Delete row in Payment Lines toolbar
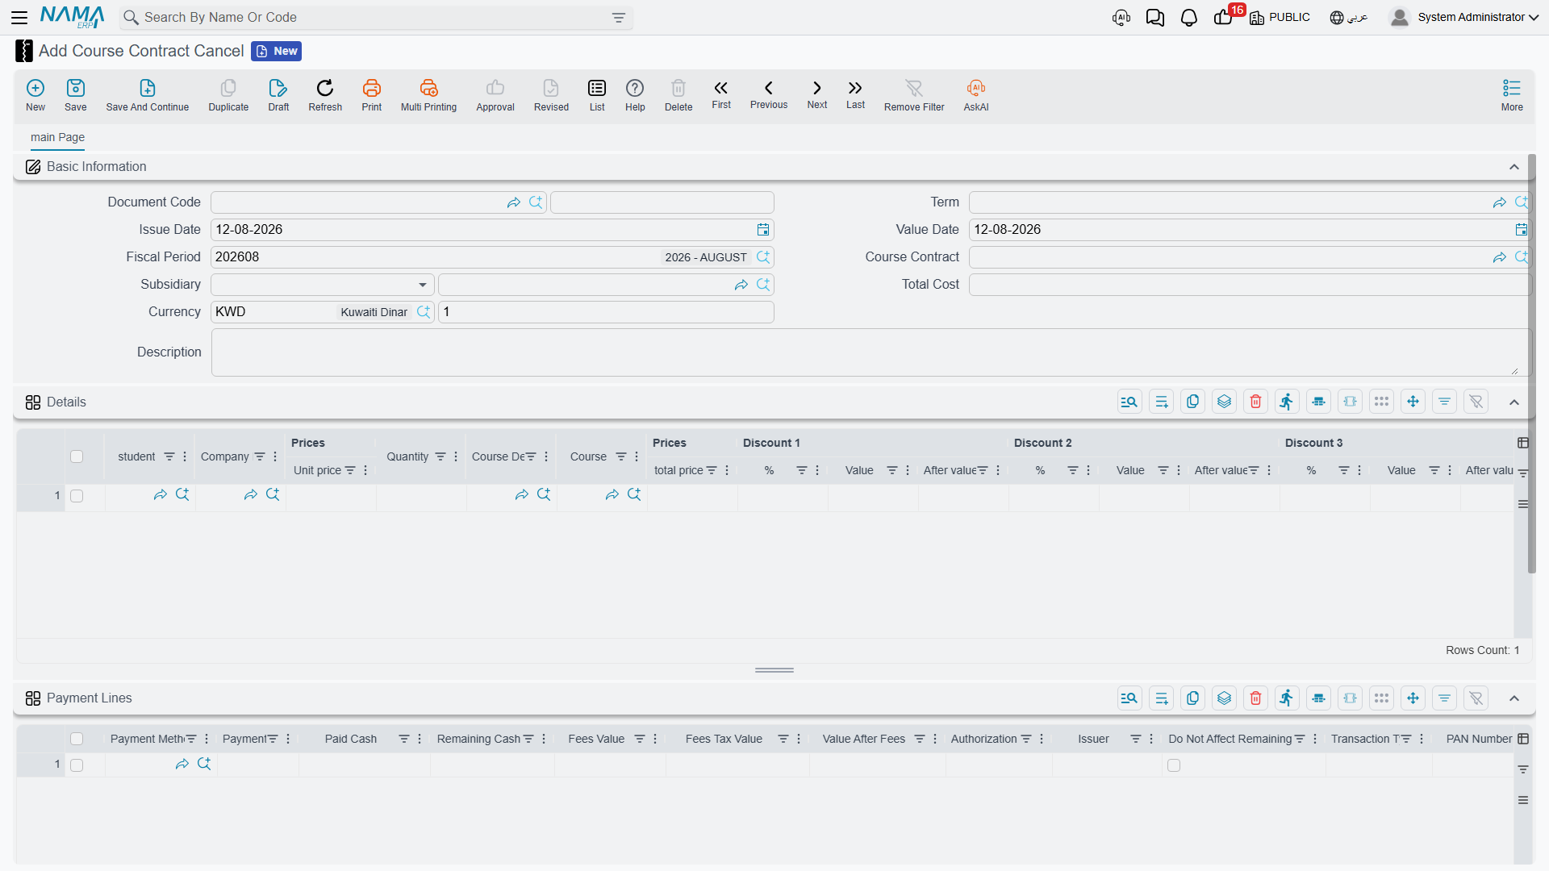The width and height of the screenshot is (1549, 871). pyautogui.click(x=1256, y=698)
